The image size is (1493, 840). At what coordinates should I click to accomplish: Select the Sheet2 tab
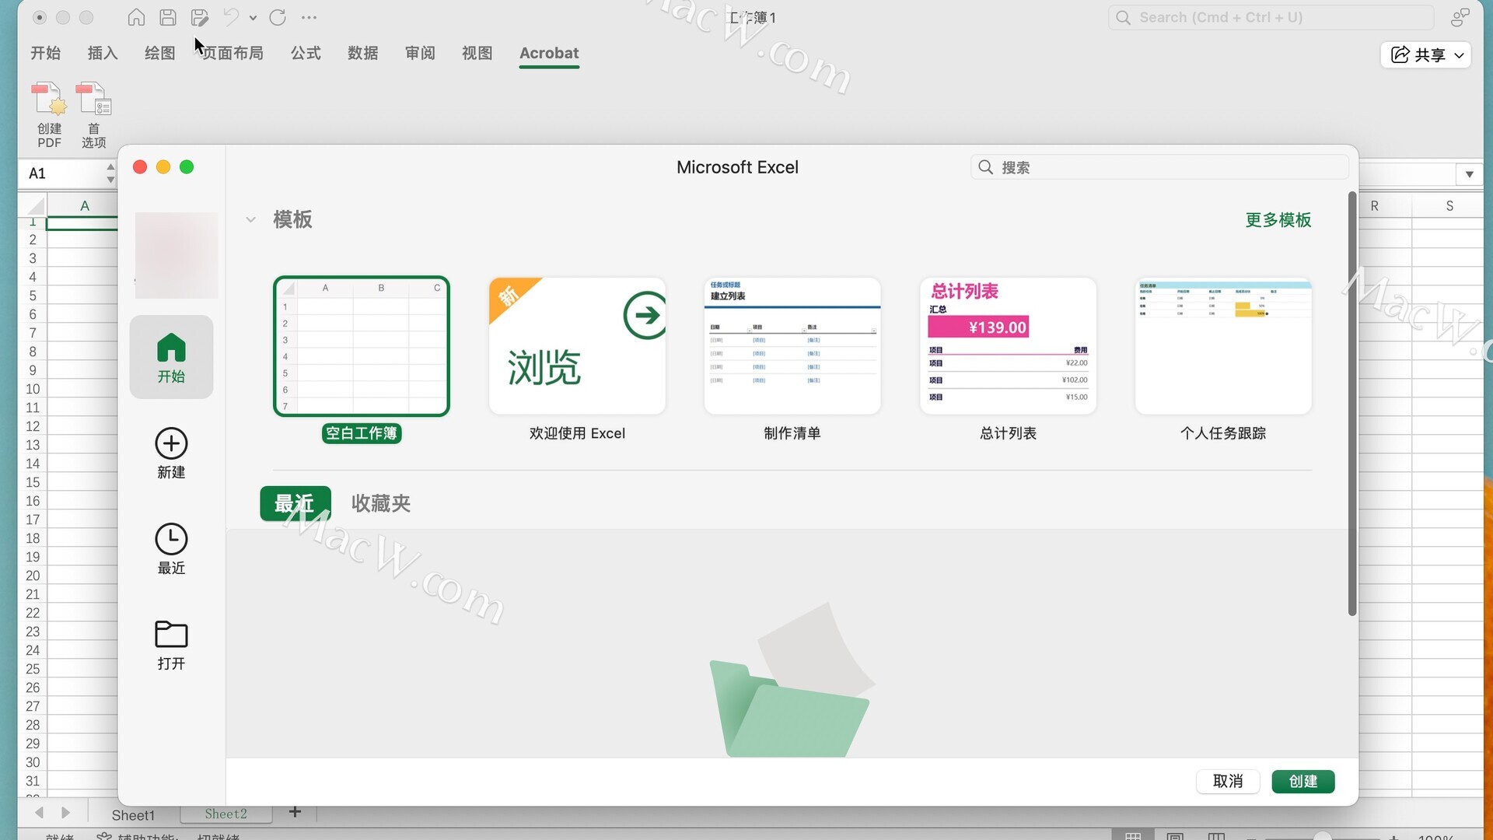226,814
